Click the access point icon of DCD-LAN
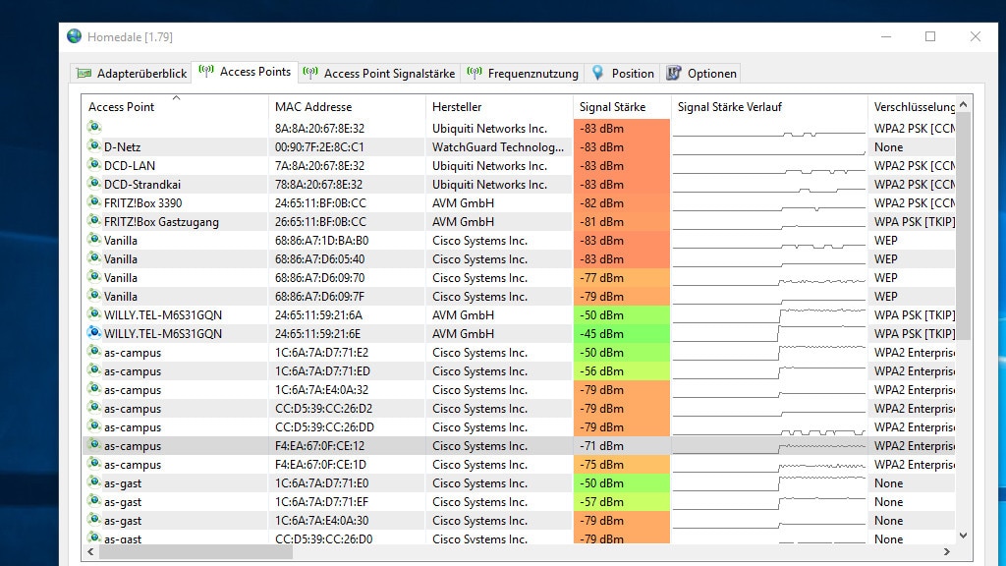Screen dimensions: 1006x566 94,165
